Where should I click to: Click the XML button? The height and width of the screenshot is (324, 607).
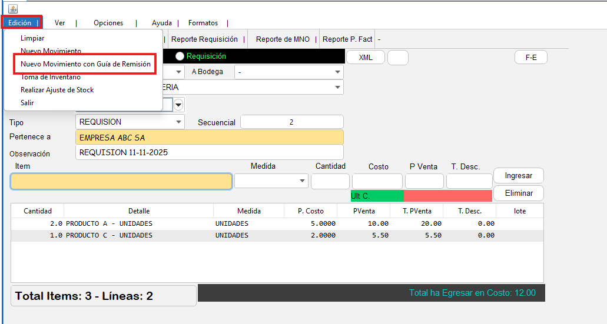tap(365, 58)
